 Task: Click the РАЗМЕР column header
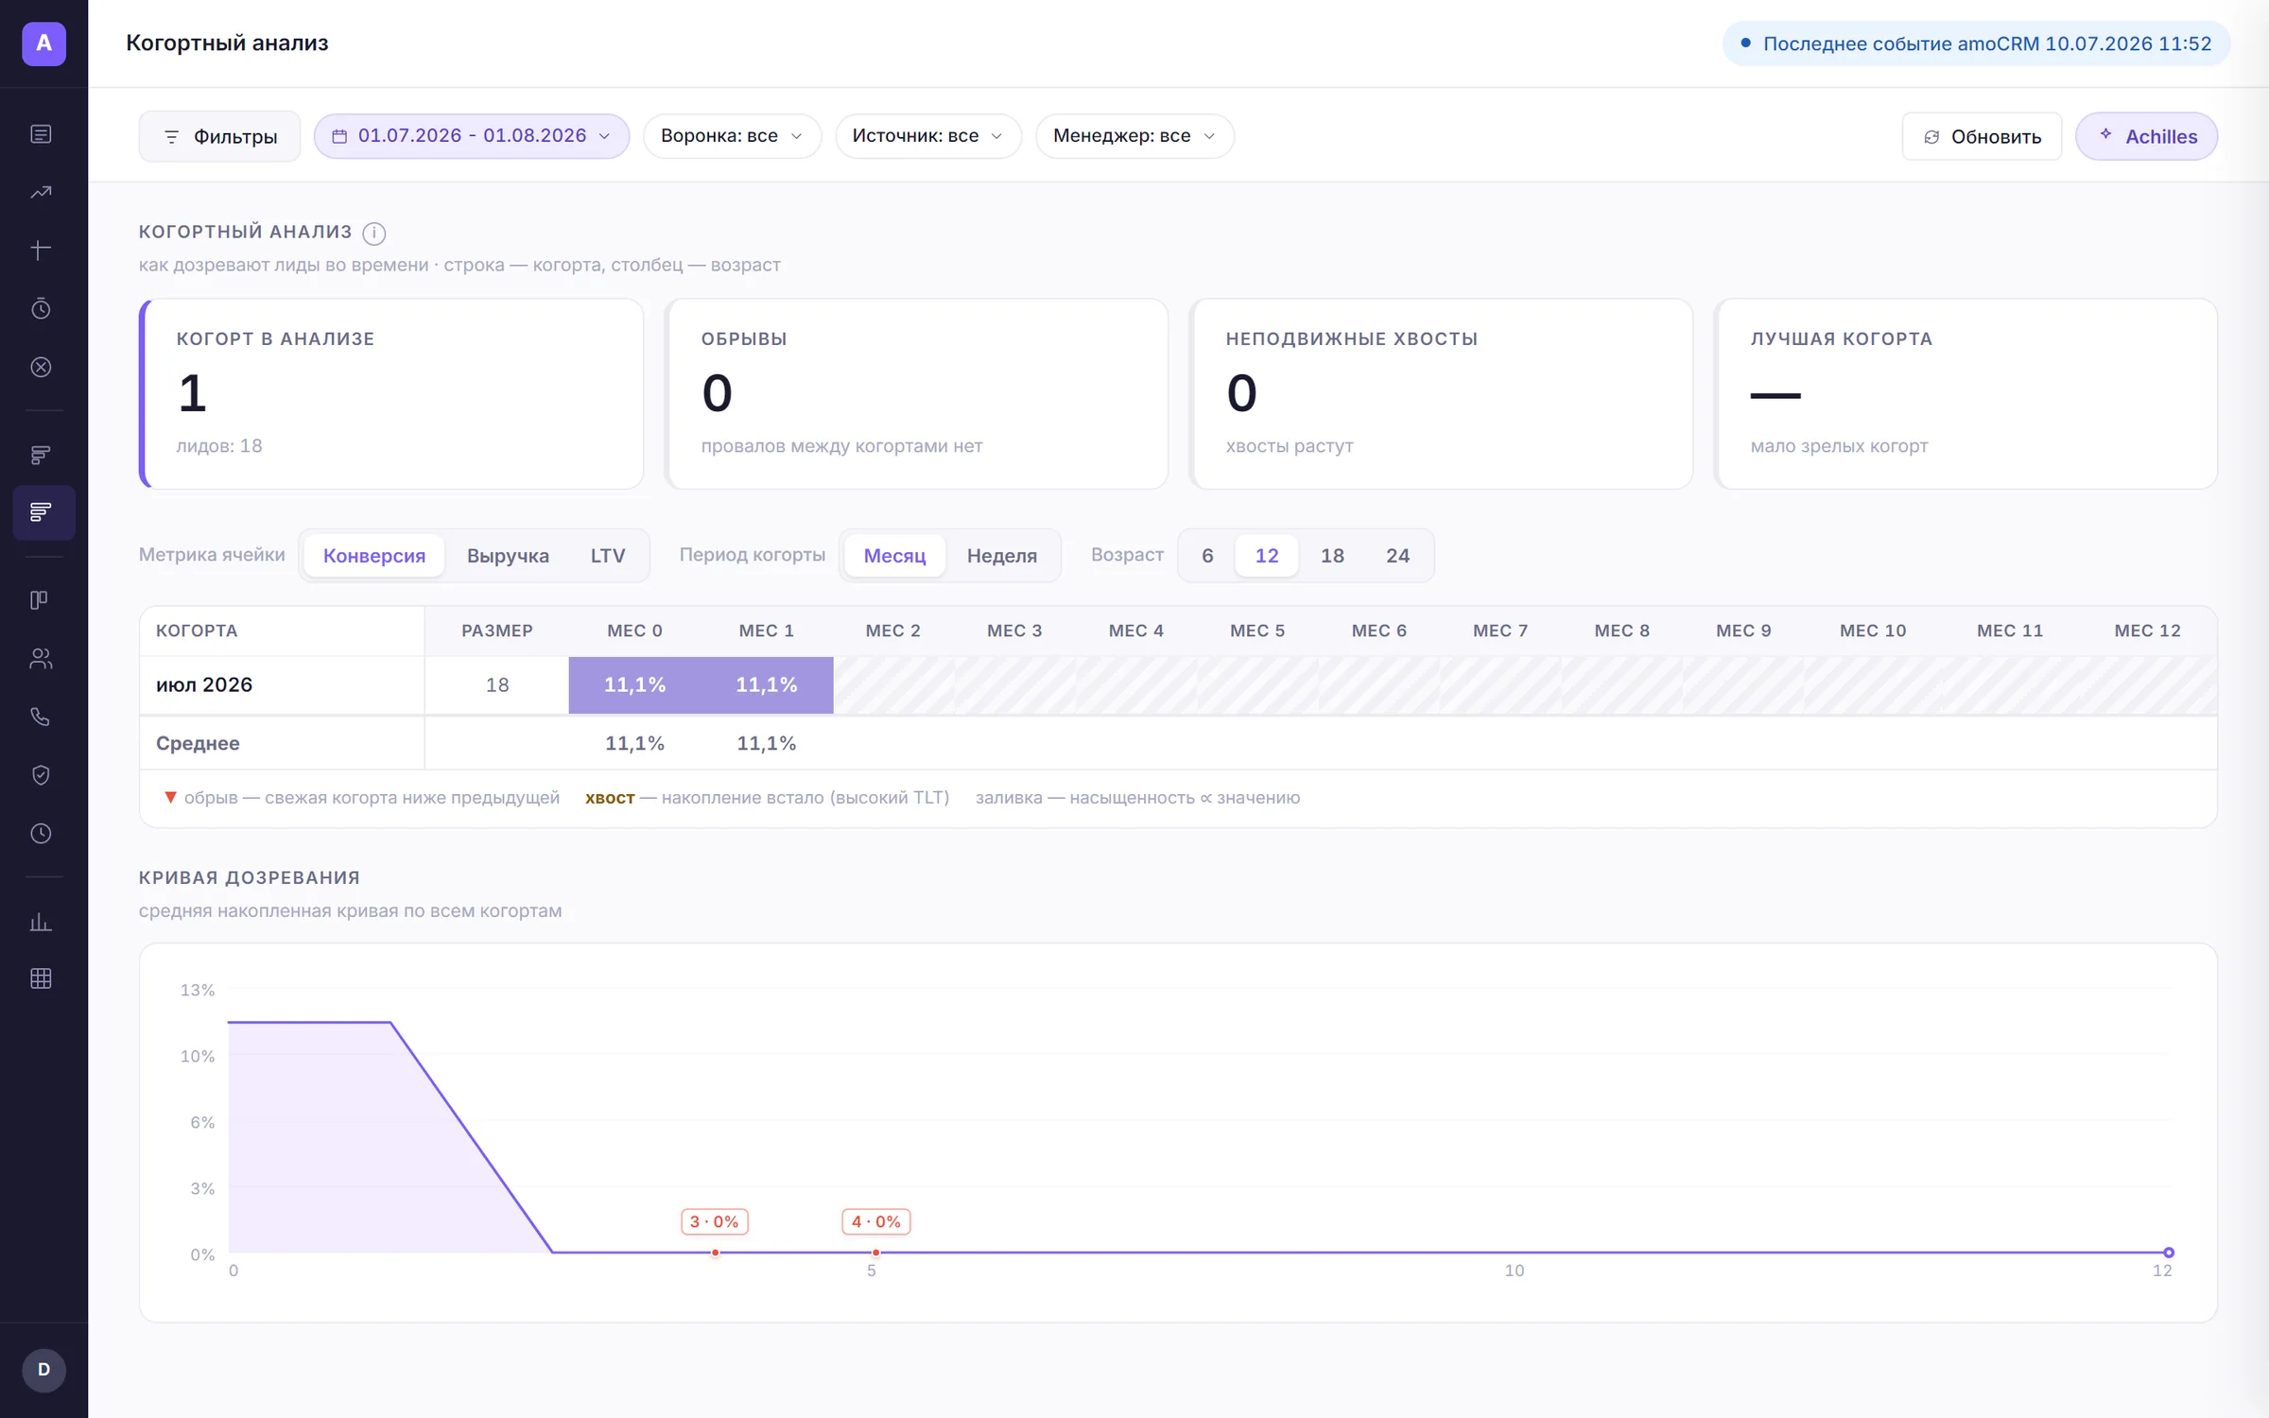[x=497, y=631]
